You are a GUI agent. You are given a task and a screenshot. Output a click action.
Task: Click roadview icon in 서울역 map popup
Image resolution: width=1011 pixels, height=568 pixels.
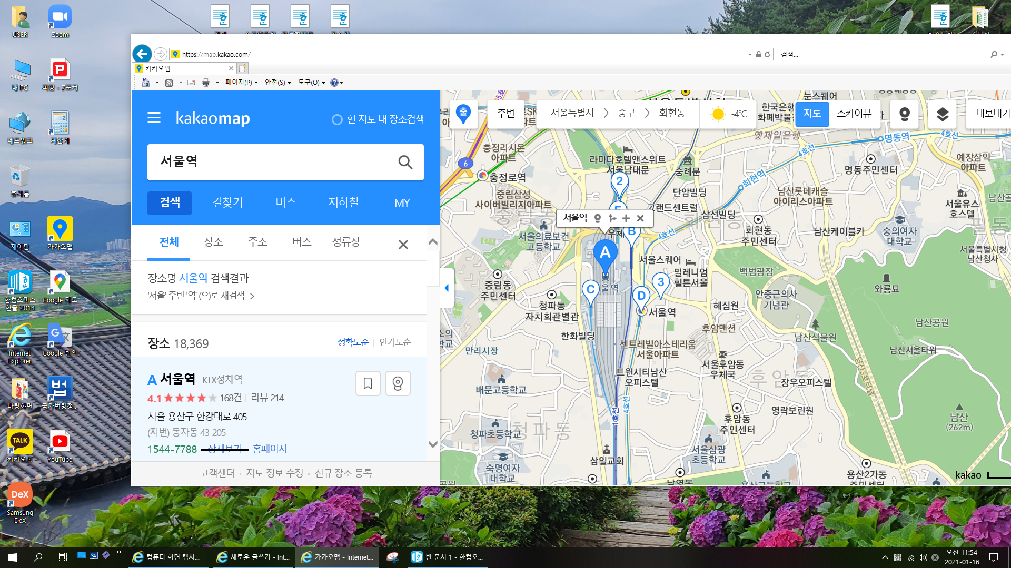[x=597, y=218]
